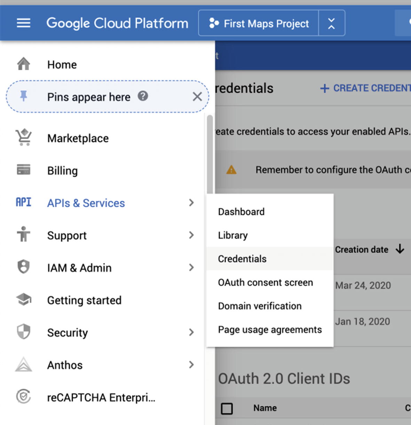Click the Billing card icon
411x425 pixels.
(x=24, y=170)
